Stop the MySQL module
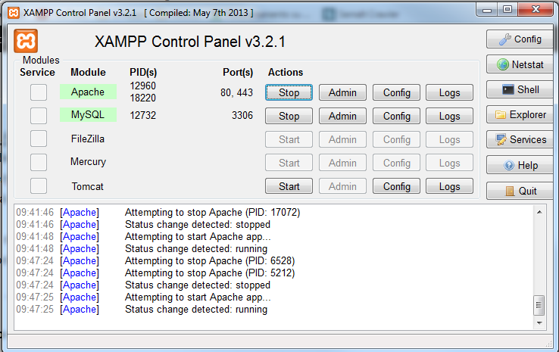Viewport: 559px width, 352px height. click(289, 116)
